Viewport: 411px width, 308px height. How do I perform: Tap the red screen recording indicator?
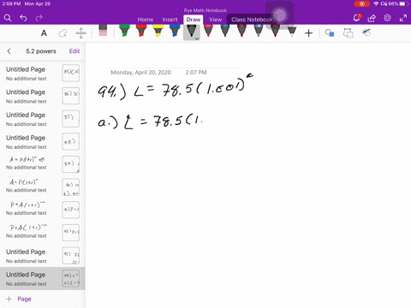click(x=361, y=3)
